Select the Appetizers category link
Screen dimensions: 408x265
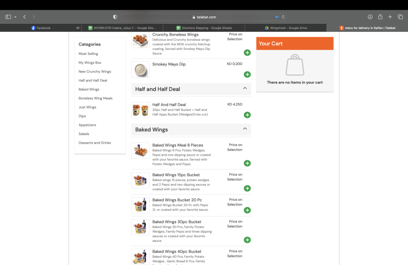click(x=87, y=125)
